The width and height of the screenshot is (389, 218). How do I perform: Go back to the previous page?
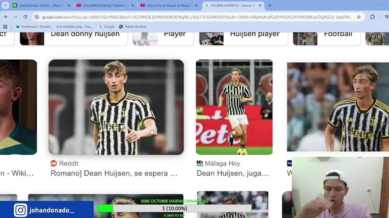point(6,17)
